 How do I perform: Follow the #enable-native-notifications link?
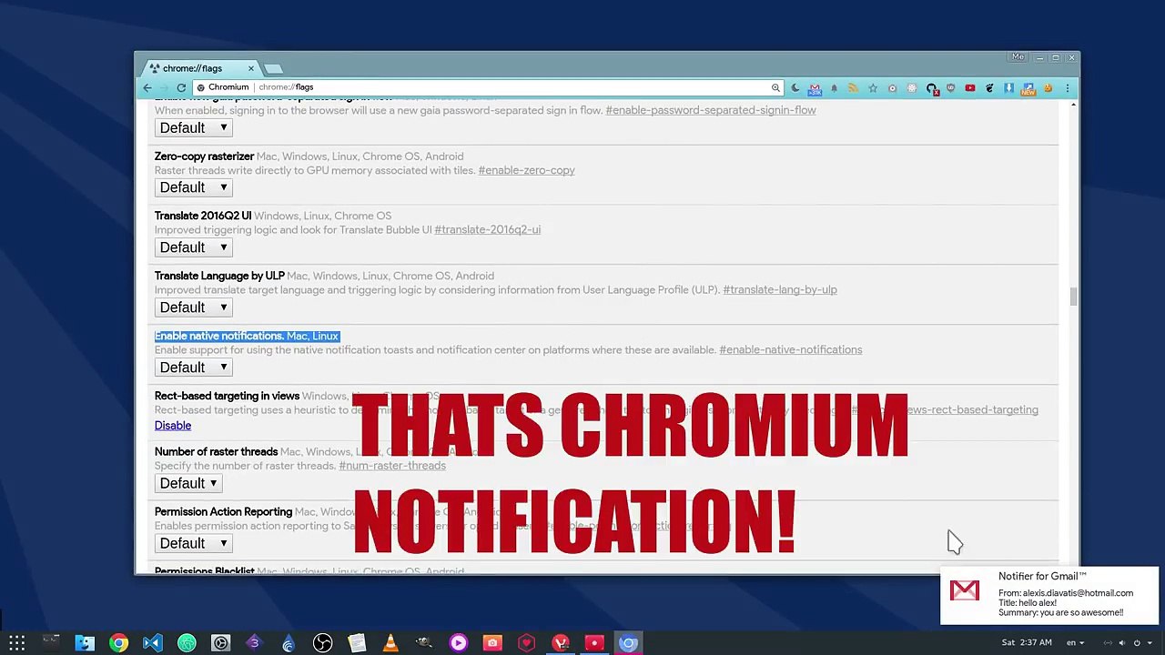(x=790, y=350)
